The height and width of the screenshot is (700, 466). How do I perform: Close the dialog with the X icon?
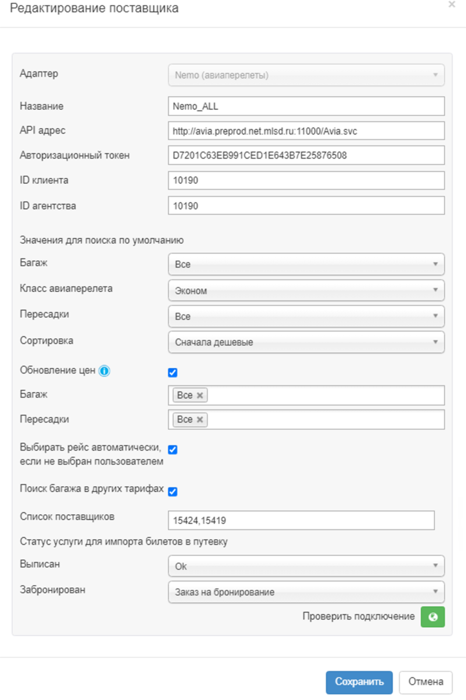pyautogui.click(x=452, y=5)
